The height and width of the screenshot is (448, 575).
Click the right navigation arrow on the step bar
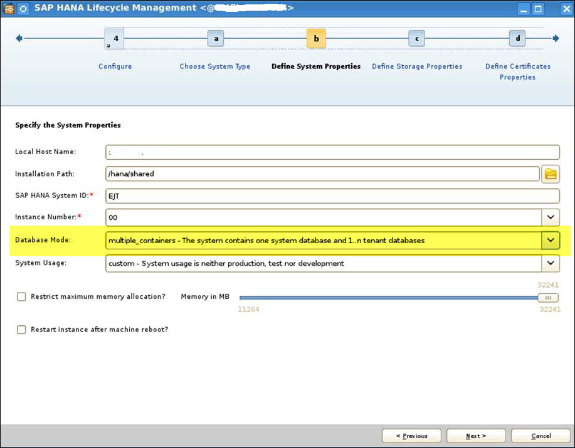(x=556, y=38)
